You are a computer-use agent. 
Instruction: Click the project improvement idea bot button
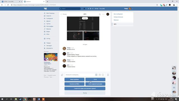[x=85, y=88]
